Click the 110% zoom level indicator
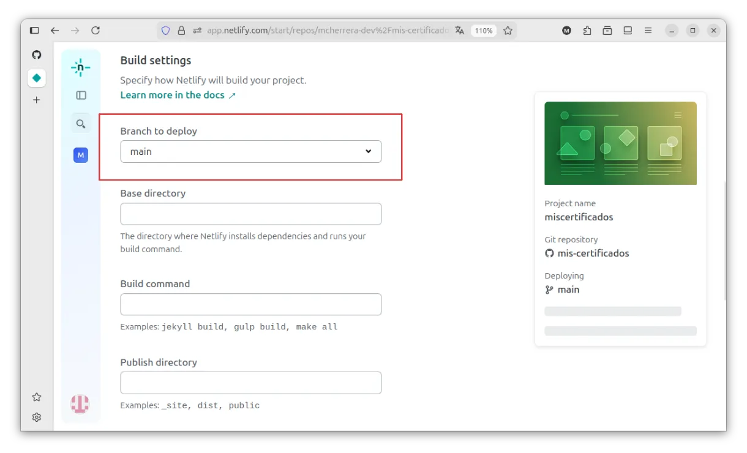Image resolution: width=747 pixels, height=453 pixels. pos(483,31)
